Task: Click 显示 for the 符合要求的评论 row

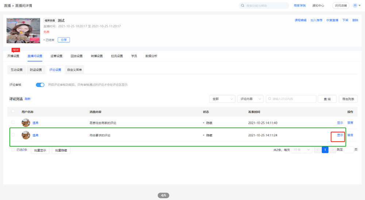Action: [340, 135]
